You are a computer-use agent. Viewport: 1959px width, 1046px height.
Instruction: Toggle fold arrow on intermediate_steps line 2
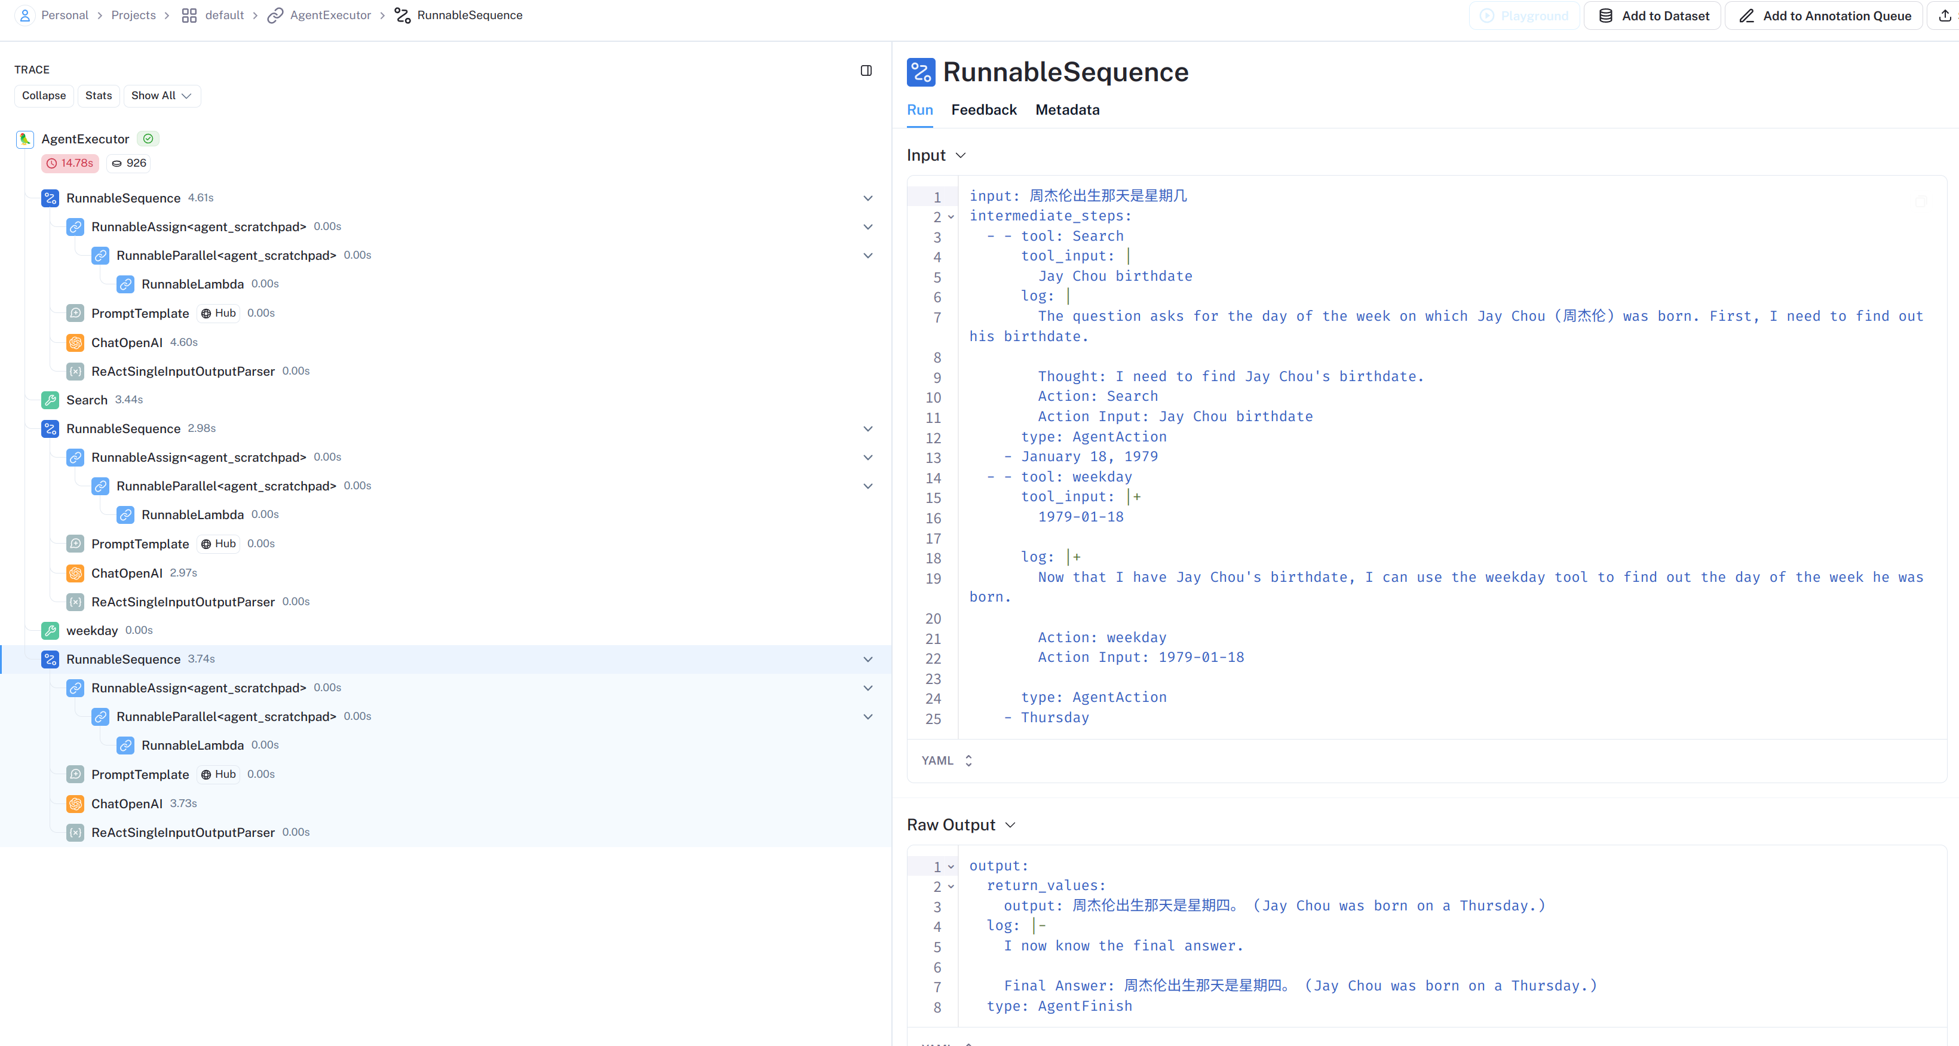click(951, 217)
